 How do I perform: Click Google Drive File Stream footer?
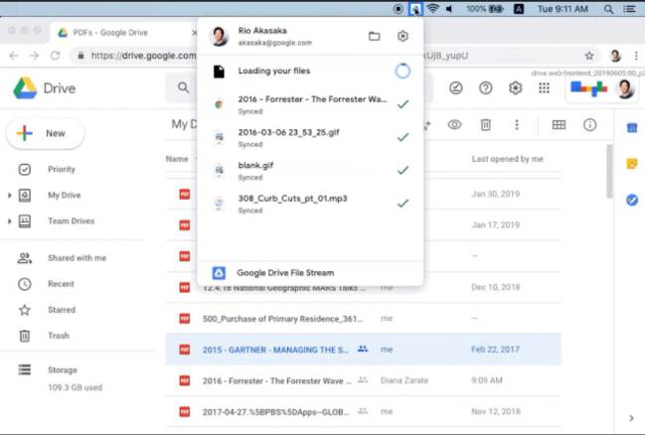tap(310, 272)
